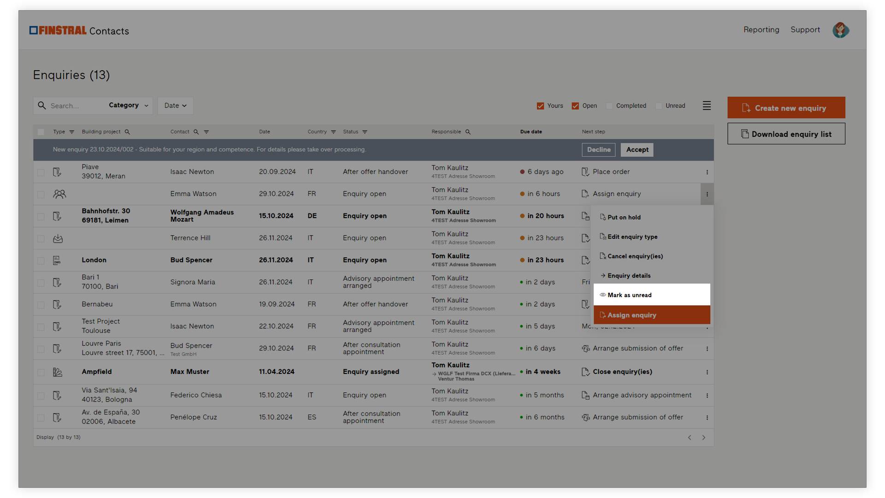Click Responsible column search icon

point(468,132)
